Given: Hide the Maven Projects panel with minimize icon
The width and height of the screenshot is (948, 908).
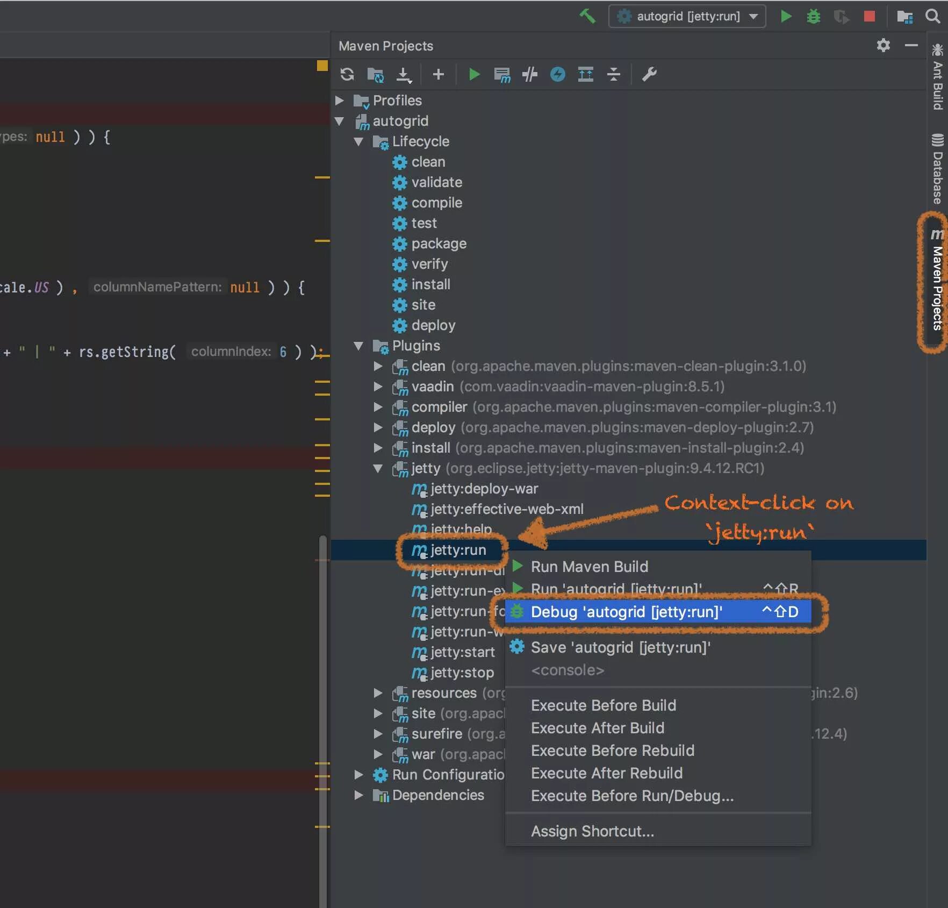Looking at the screenshot, I should 911,45.
